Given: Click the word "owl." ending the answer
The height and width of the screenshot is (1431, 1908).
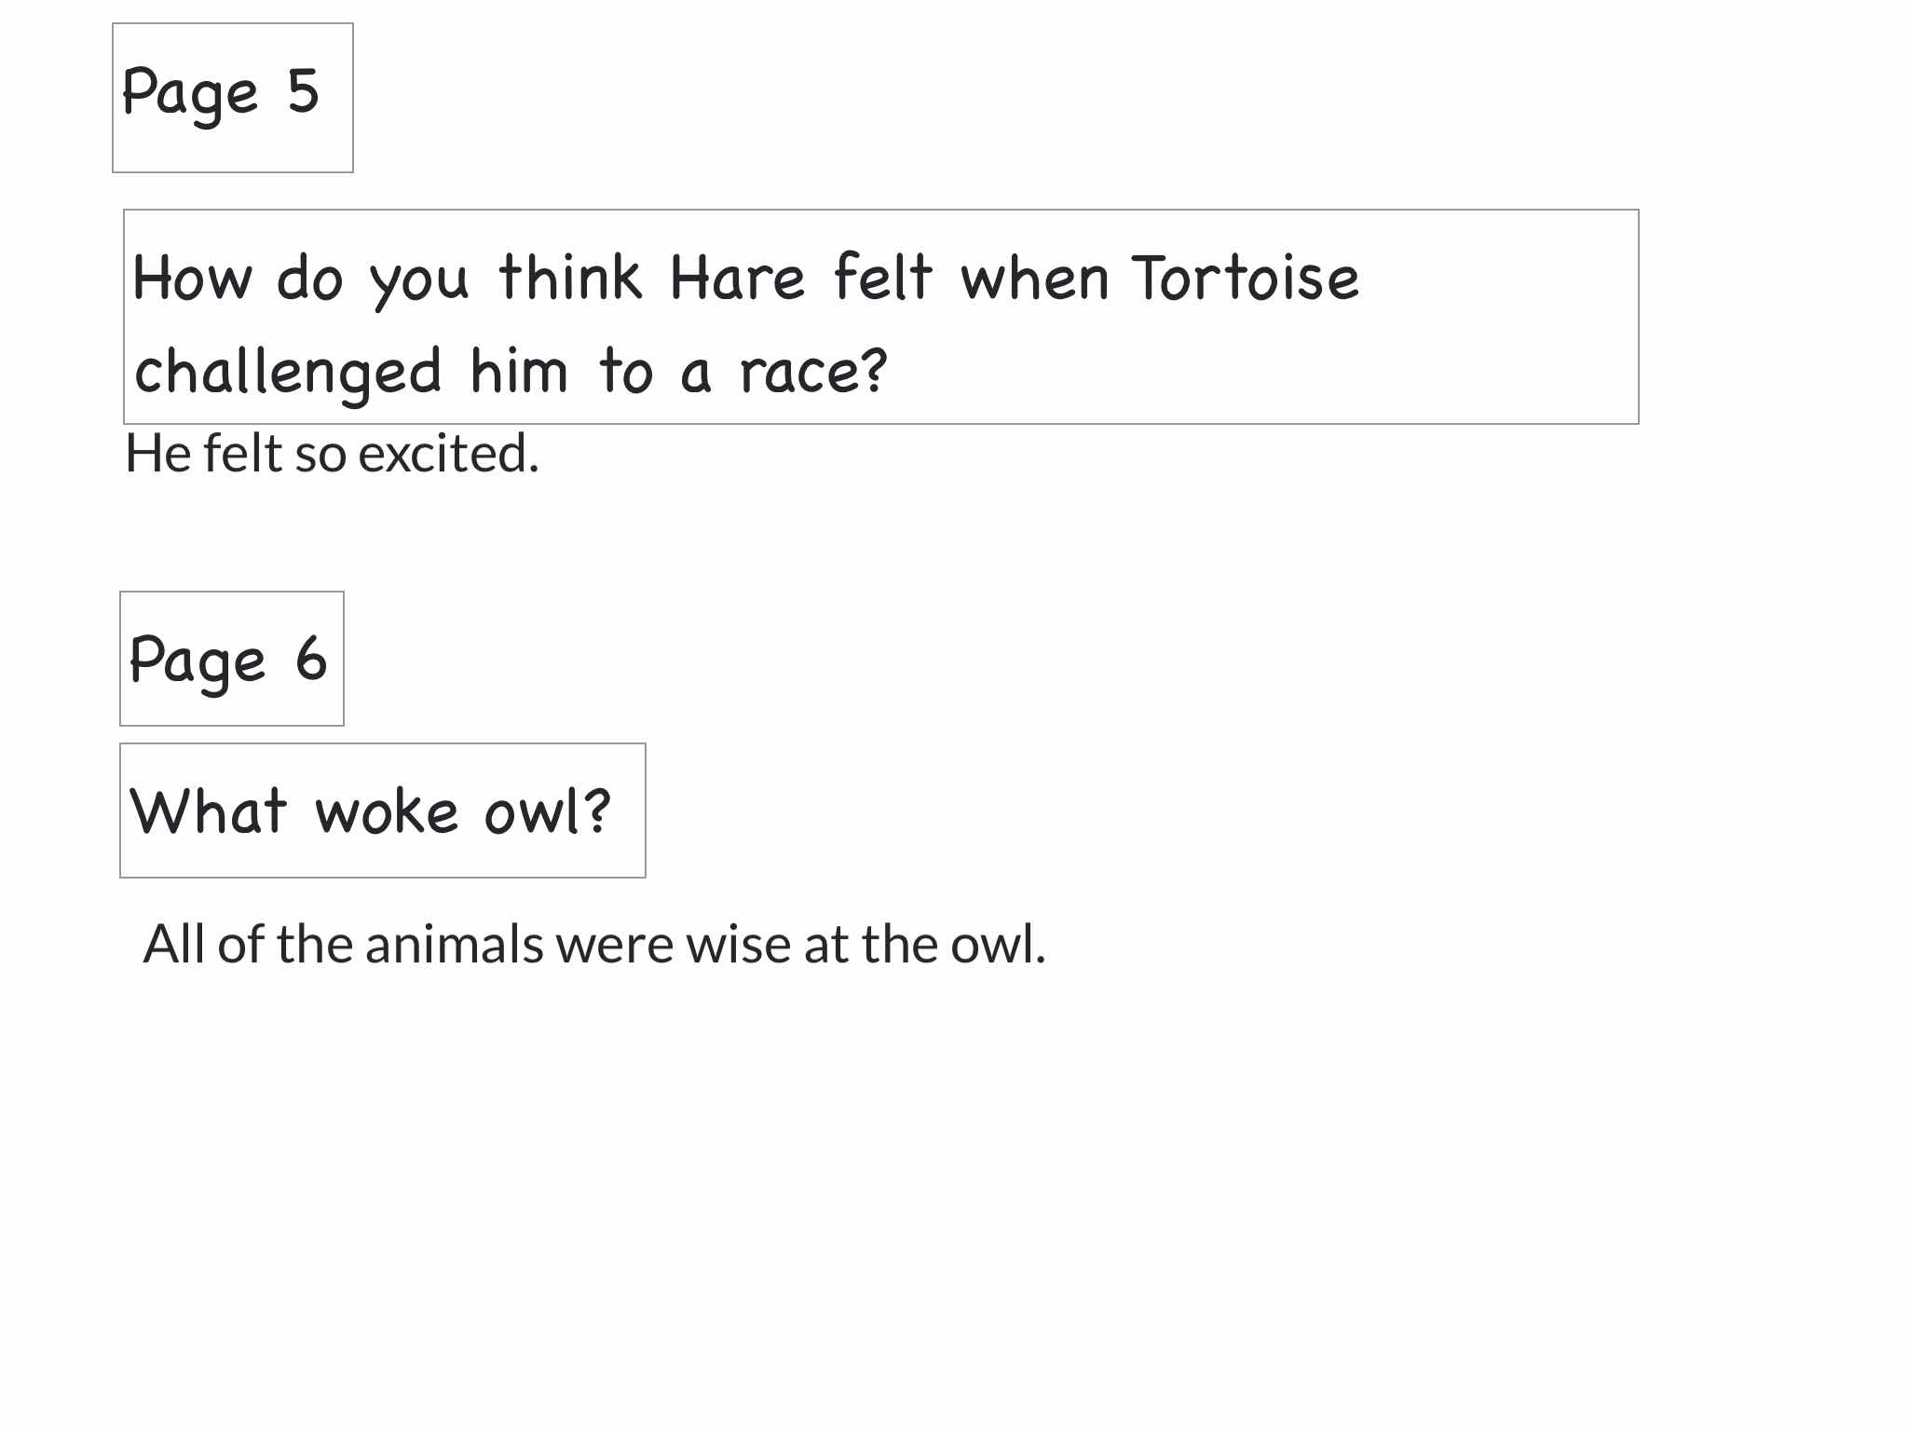Looking at the screenshot, I should pos(998,944).
